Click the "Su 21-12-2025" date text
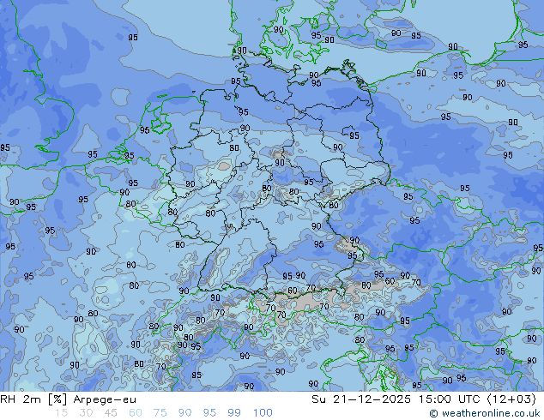This screenshot has height=420, width=544. pos(361,399)
